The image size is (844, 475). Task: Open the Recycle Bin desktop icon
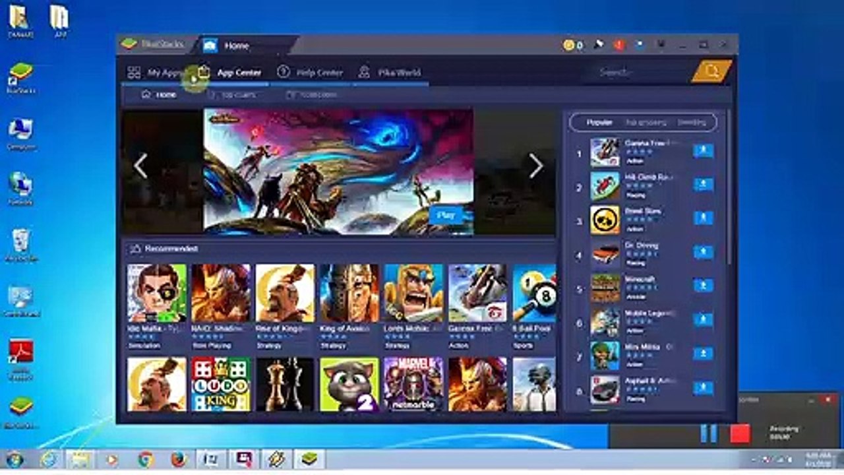point(20,245)
